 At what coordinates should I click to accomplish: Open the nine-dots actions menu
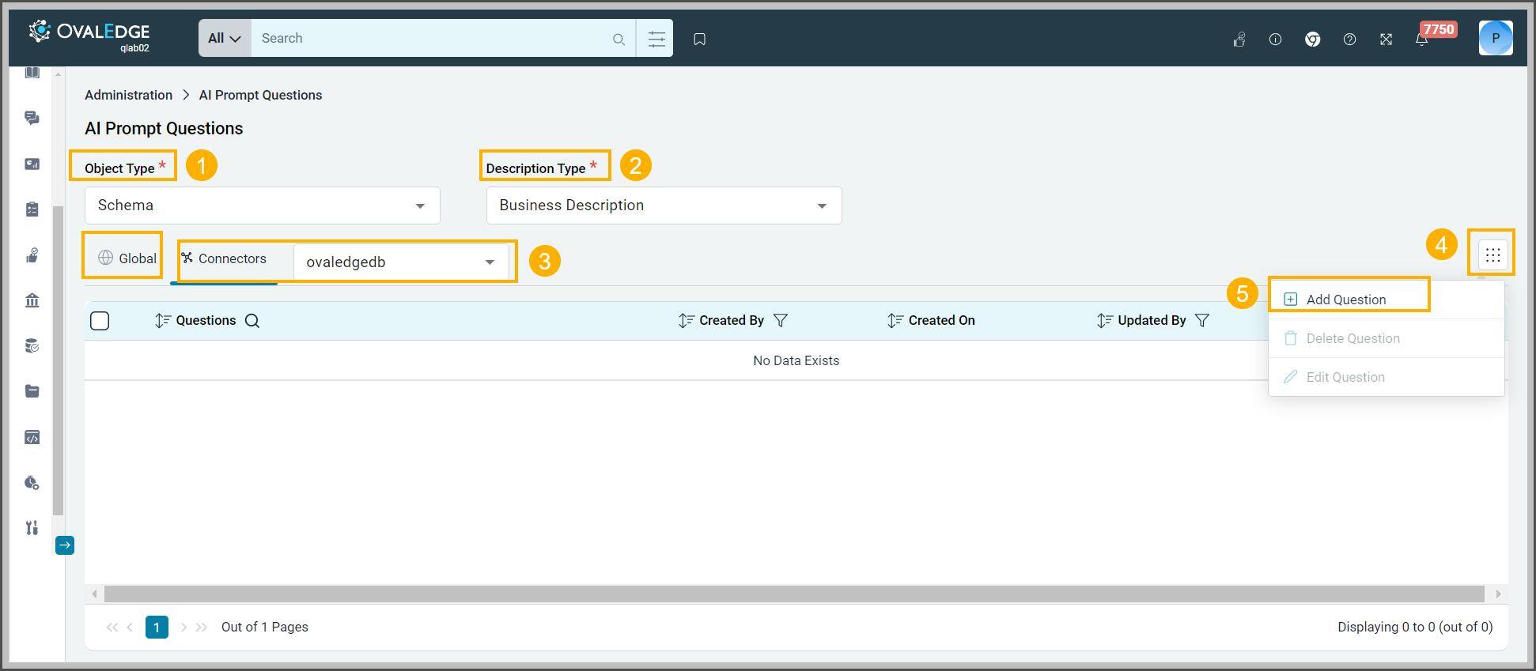(x=1492, y=255)
